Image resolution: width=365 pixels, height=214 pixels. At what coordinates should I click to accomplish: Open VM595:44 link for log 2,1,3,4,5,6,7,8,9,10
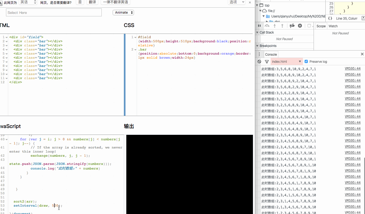point(353,207)
